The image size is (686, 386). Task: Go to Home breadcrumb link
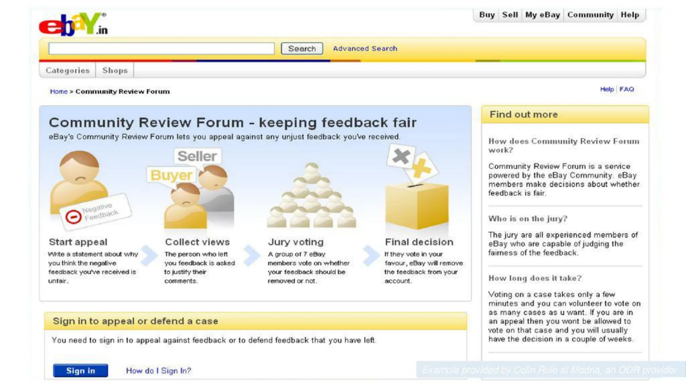pyautogui.click(x=59, y=91)
